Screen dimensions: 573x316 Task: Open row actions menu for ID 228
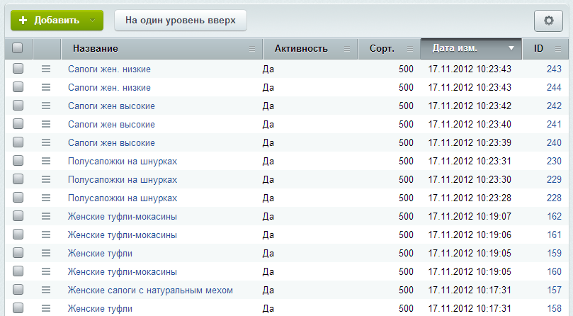(46, 198)
